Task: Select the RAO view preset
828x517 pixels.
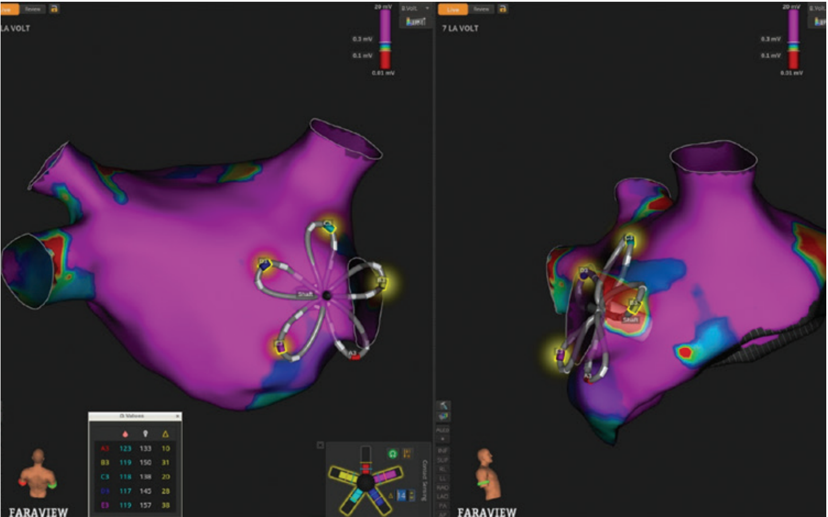Action: pos(443,487)
